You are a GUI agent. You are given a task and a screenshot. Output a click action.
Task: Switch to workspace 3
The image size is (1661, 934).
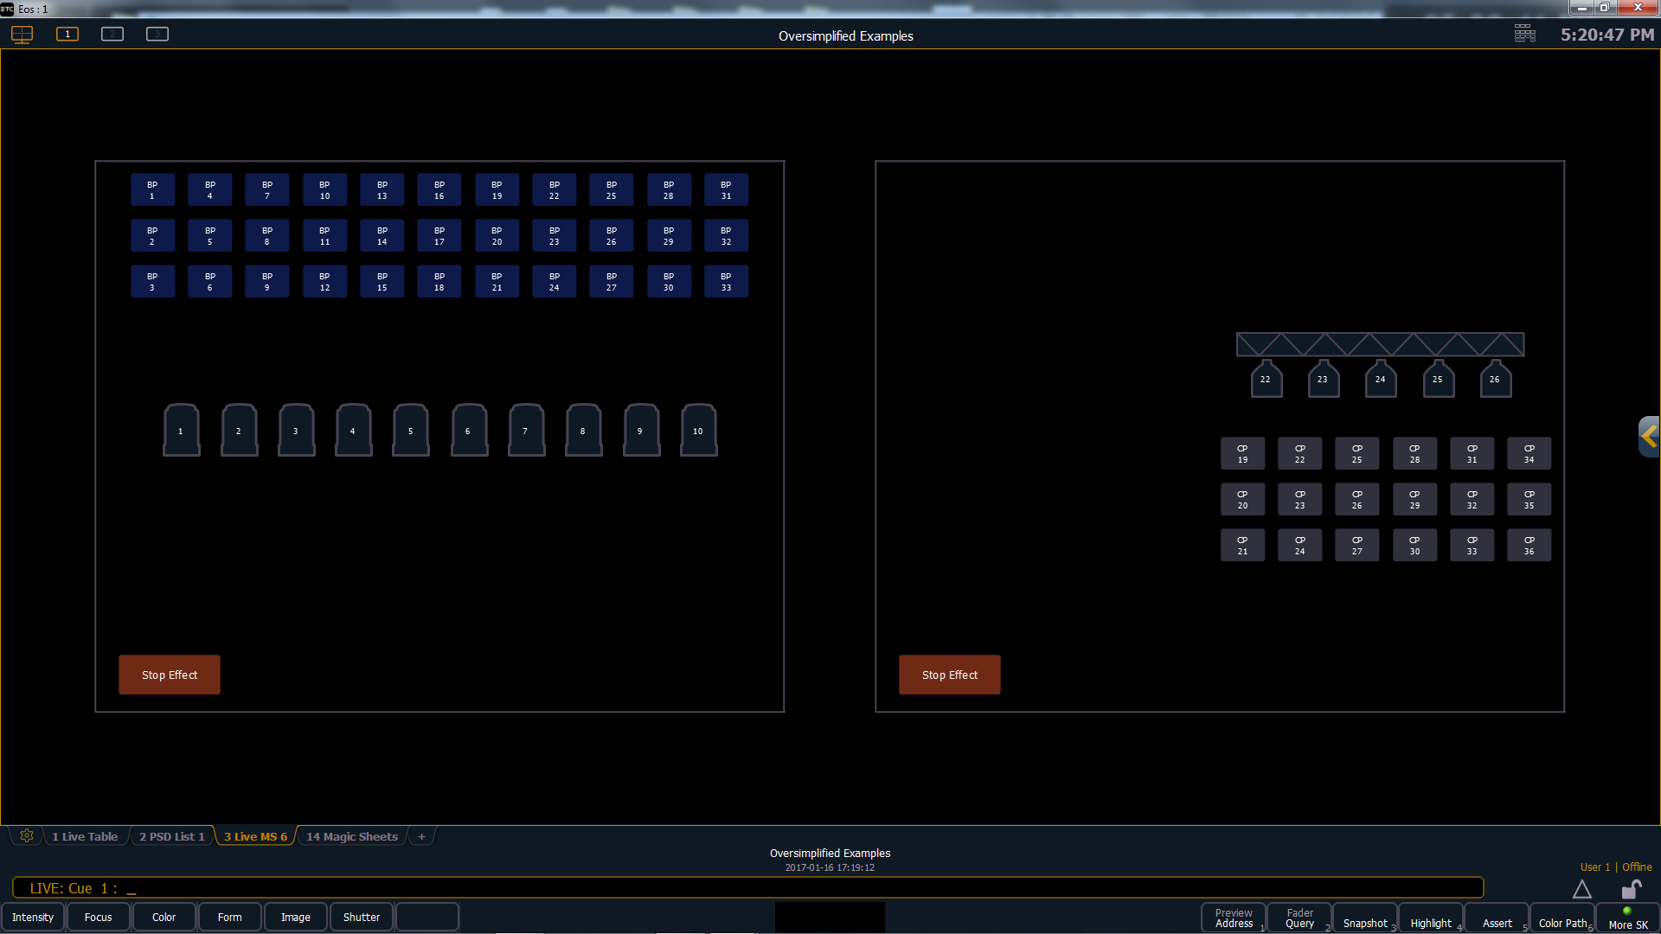(x=157, y=34)
